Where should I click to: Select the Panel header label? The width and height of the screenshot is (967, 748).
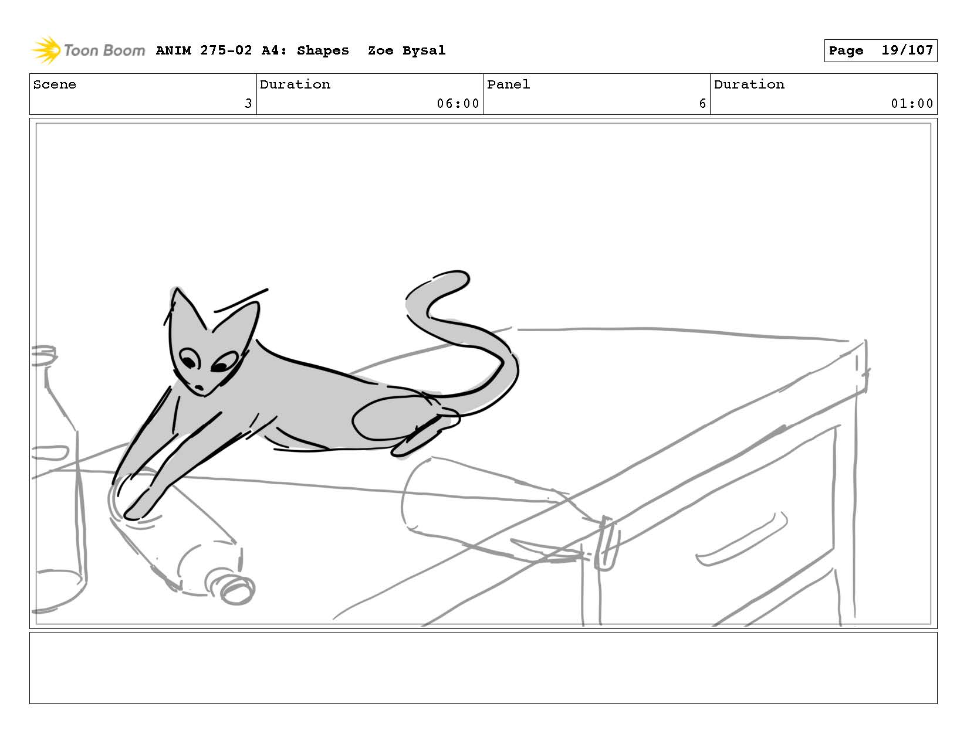(508, 84)
